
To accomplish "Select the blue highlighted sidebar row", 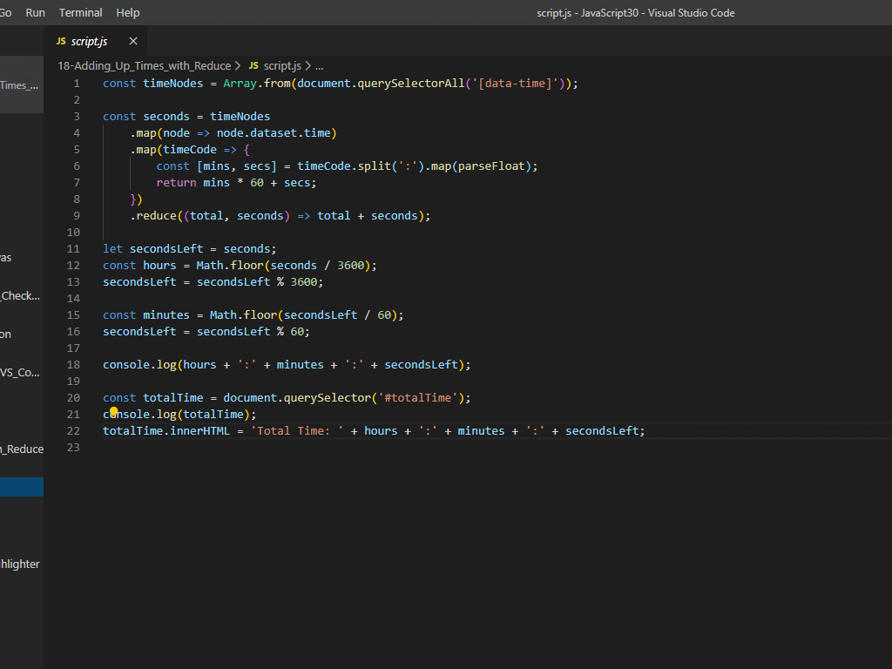I will tap(22, 487).
